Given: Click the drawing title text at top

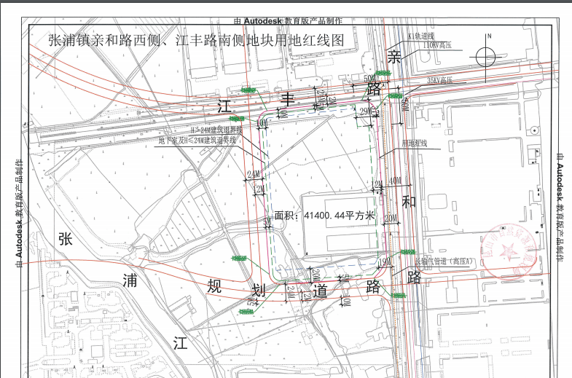Looking at the screenshot, I should point(195,42).
